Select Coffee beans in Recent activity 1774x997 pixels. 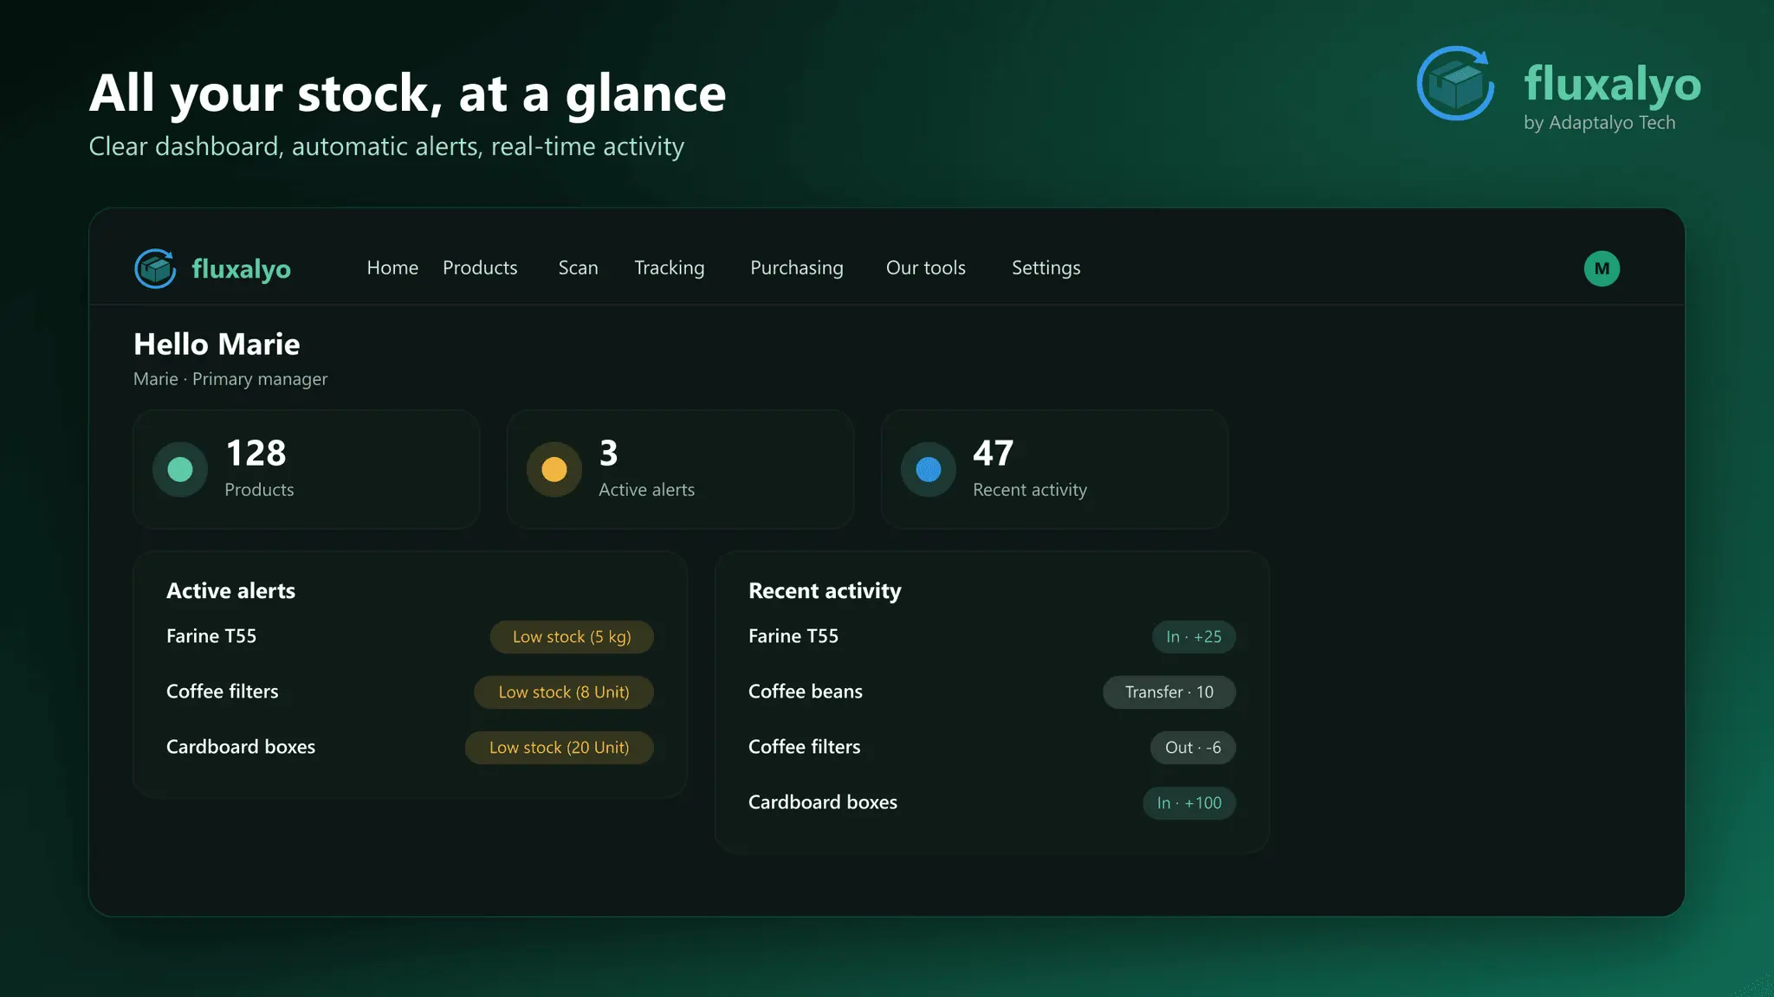806,691
